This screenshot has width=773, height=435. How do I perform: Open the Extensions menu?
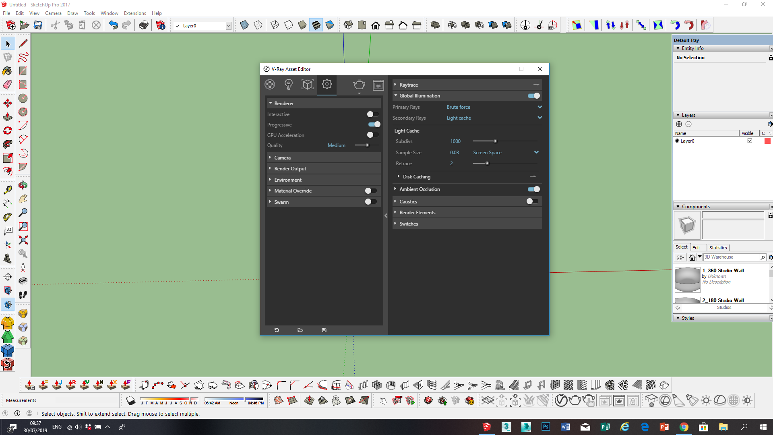(134, 13)
